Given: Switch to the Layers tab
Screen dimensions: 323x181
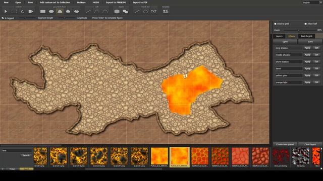Looking at the screenshot, I should pyautogui.click(x=279, y=36).
